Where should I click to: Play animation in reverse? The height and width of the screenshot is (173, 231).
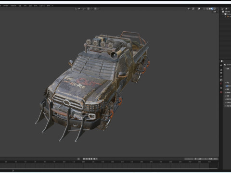89,159
